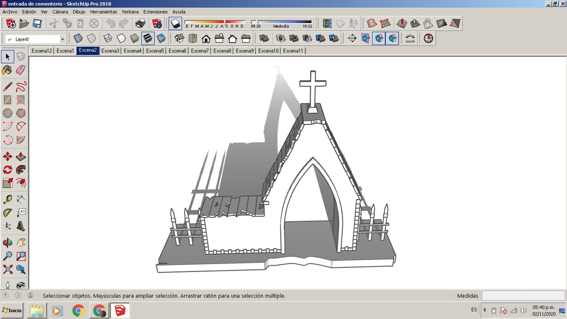Viewport: 567px width, 319px height.
Task: Select the Line pencil tool
Action: (x=7, y=86)
